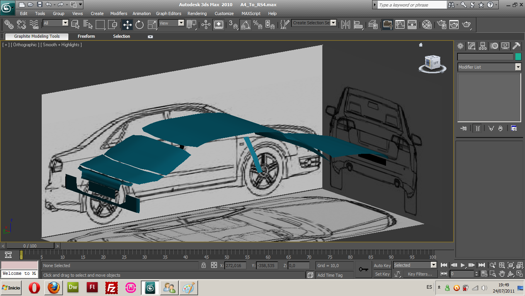The height and width of the screenshot is (296, 525).
Task: Launch Firefox from the taskbar
Action: tap(54, 288)
